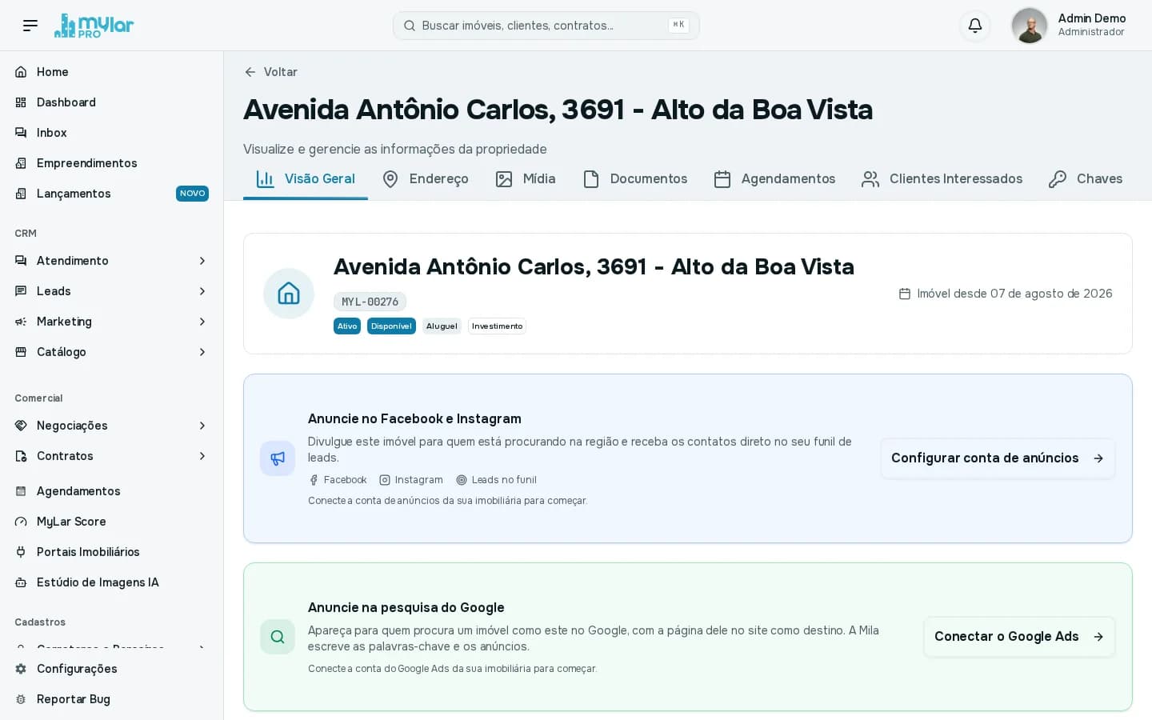Screen dimensions: 1152x720
Task: Click Configurar conta de anúncios button
Action: tap(998, 458)
